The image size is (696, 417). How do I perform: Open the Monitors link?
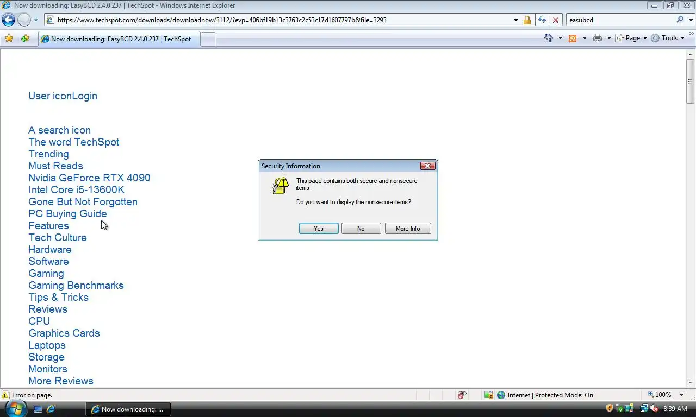(x=48, y=369)
